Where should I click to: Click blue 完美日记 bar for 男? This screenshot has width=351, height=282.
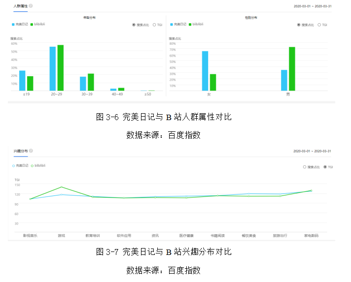pyautogui.click(x=284, y=80)
